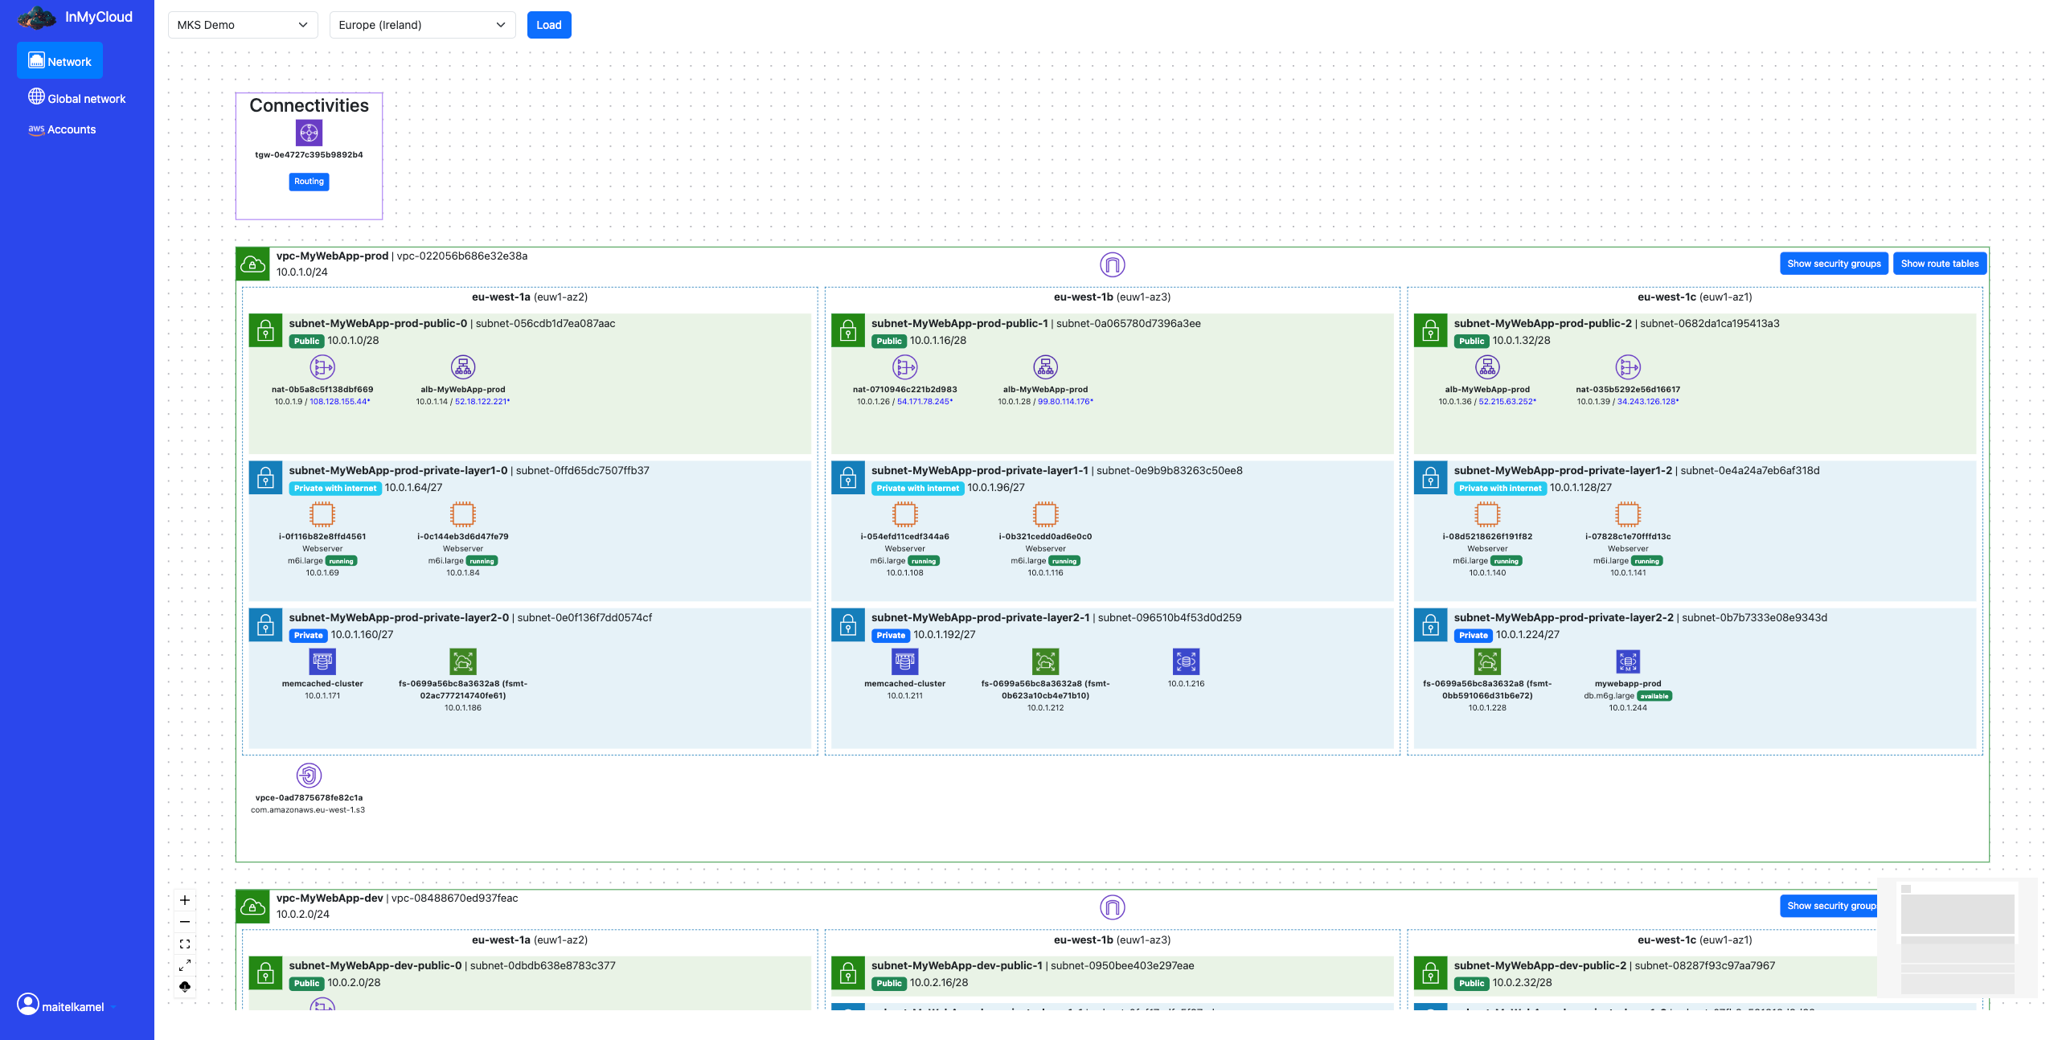Screen dimensions: 2058x1040
Task: Click lock icon of subnet-MyWebApp-prod-private-layer2-2
Action: pos(1431,624)
